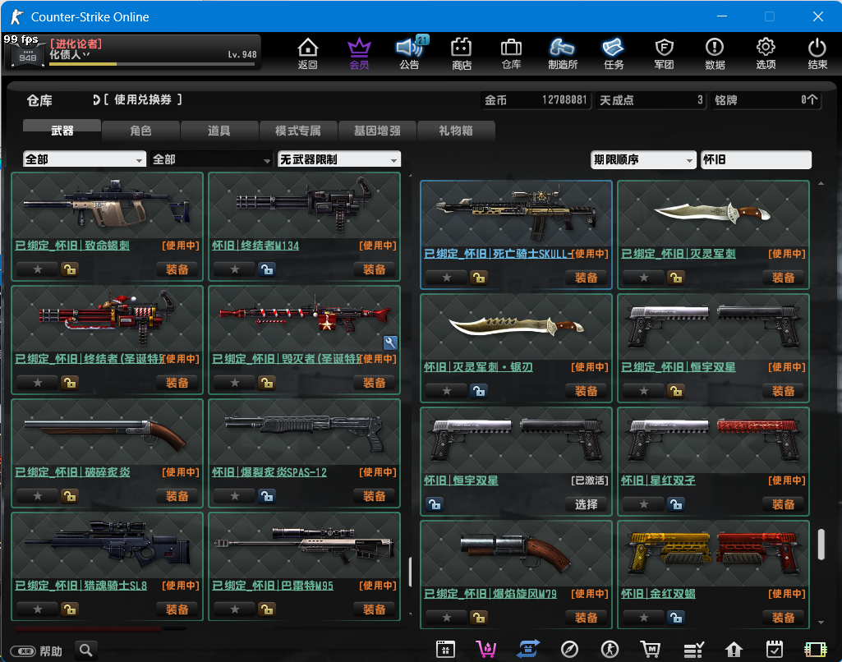This screenshot has width=842, height=662.
Task: Open the calendar check-in icon
Action: (775, 650)
